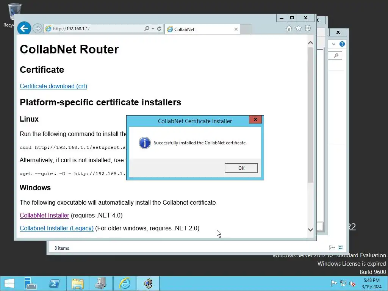
Task: Open the CollabNet Installer link
Action: point(45,215)
